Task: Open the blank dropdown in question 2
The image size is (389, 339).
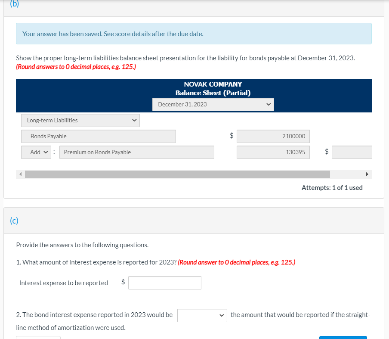Action: pos(202,315)
